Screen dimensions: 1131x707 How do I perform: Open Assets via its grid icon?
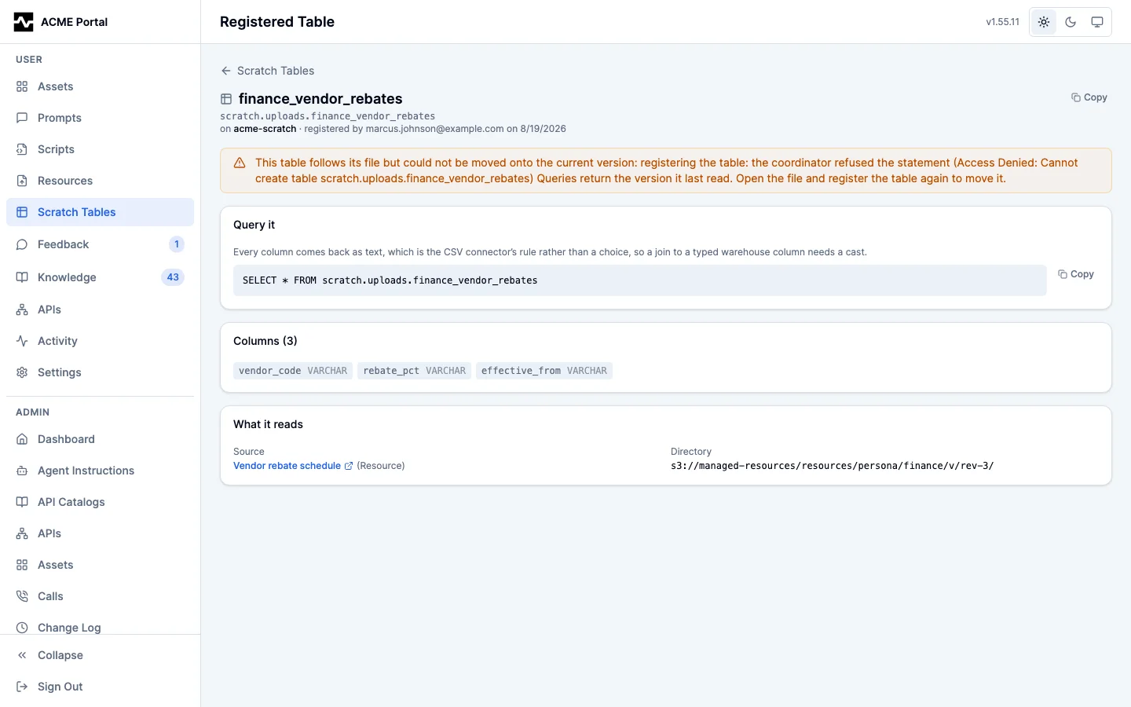click(22, 86)
